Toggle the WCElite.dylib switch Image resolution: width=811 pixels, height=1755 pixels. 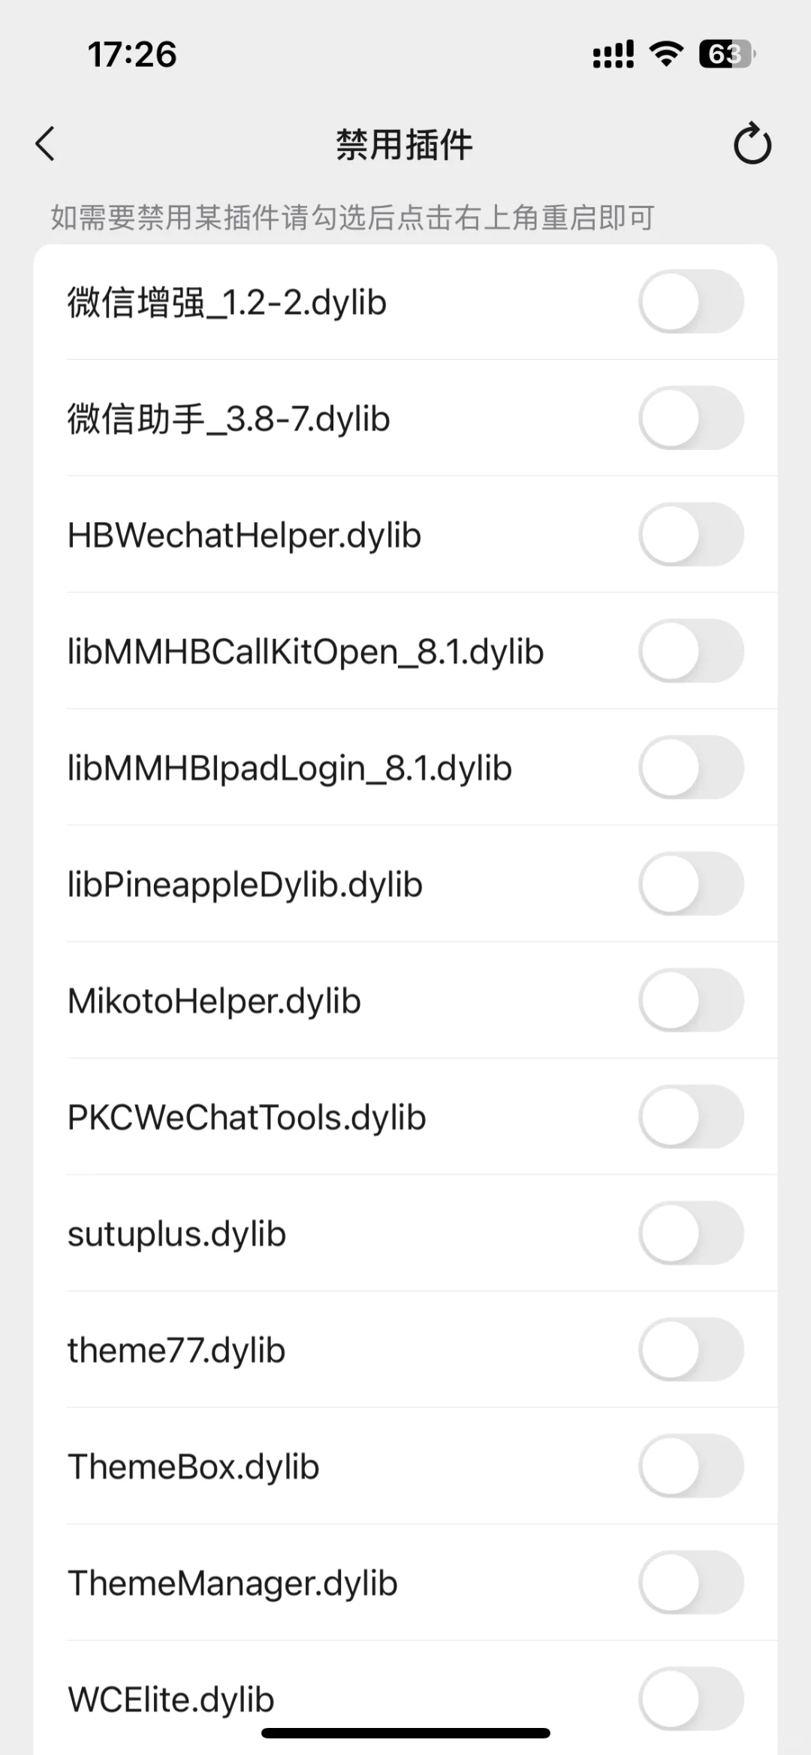coord(691,1699)
